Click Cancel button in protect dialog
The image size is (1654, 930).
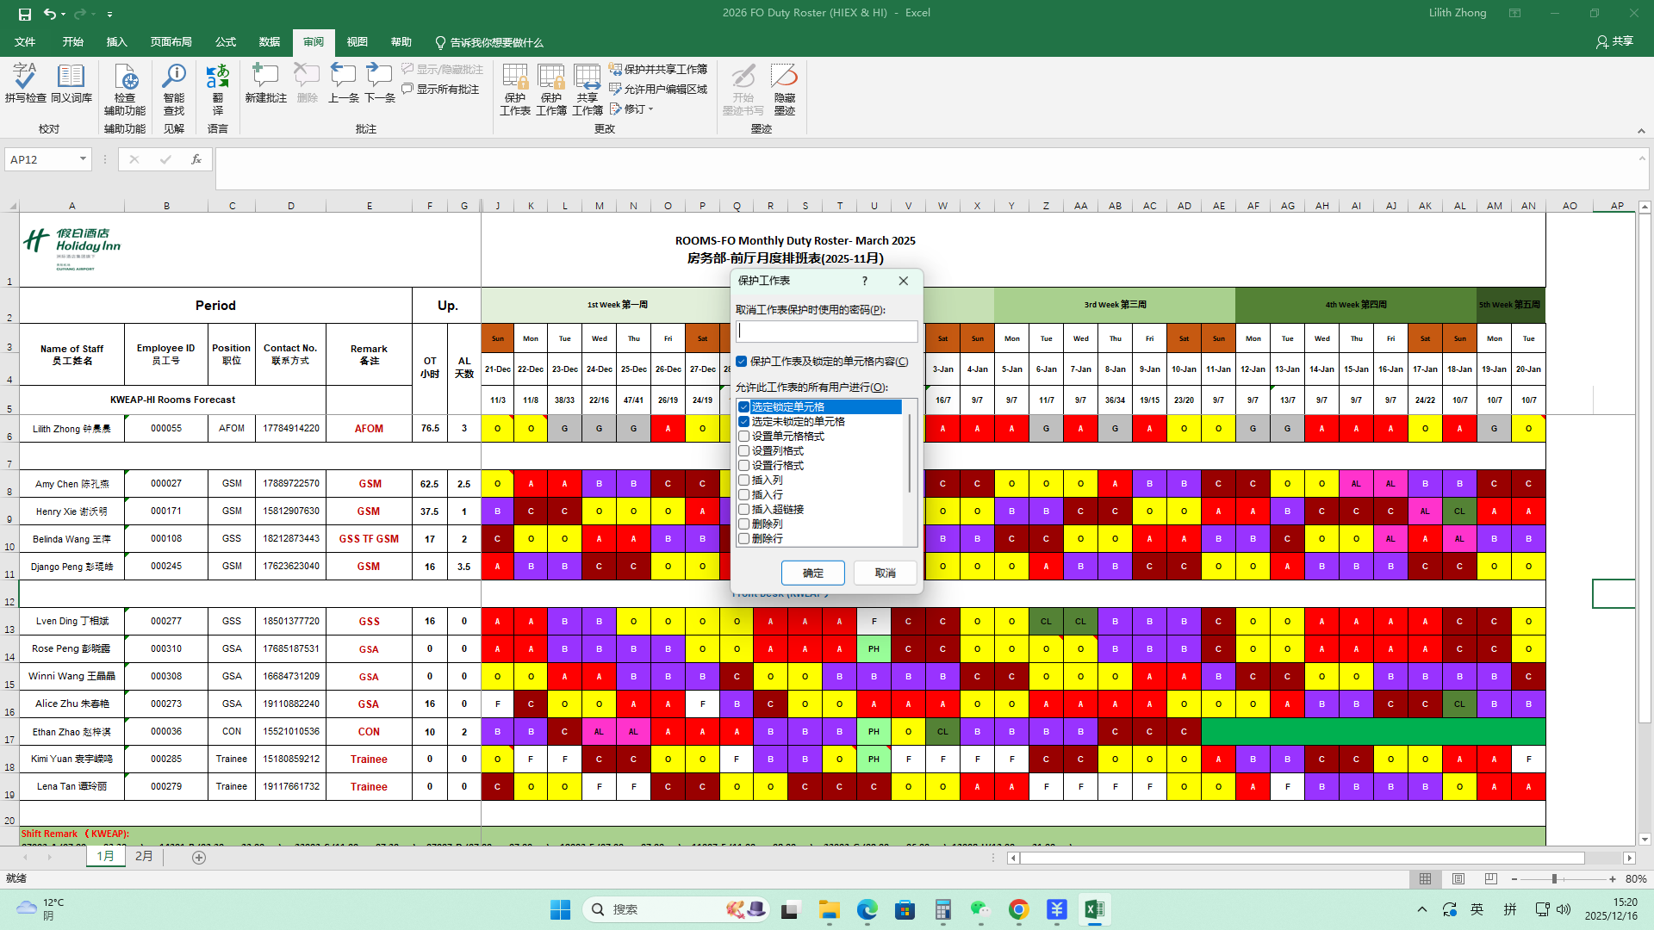(885, 573)
